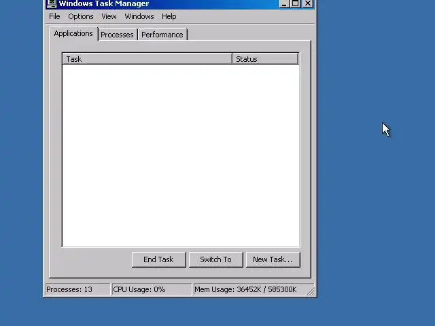This screenshot has height=326, width=435.
Task: Click the Switch To button
Action: coord(216,259)
